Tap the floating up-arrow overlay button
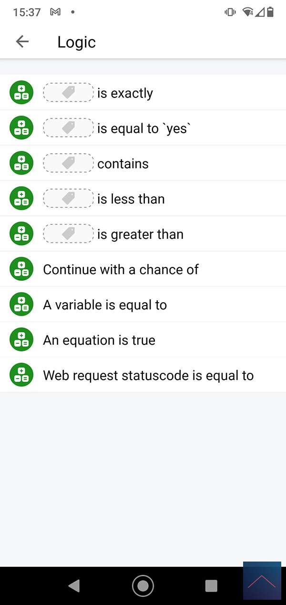Screen dimensions: 286x605 point(262,581)
